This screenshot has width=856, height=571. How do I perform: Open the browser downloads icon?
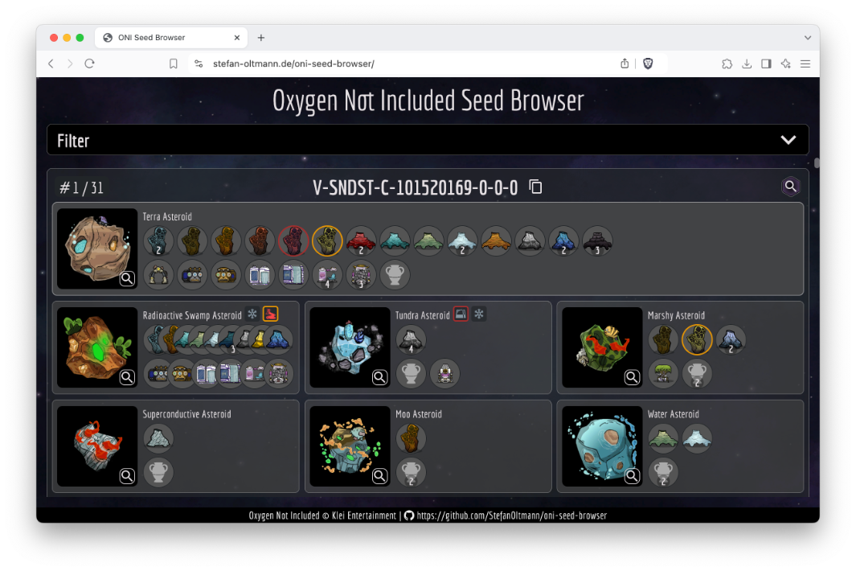747,64
